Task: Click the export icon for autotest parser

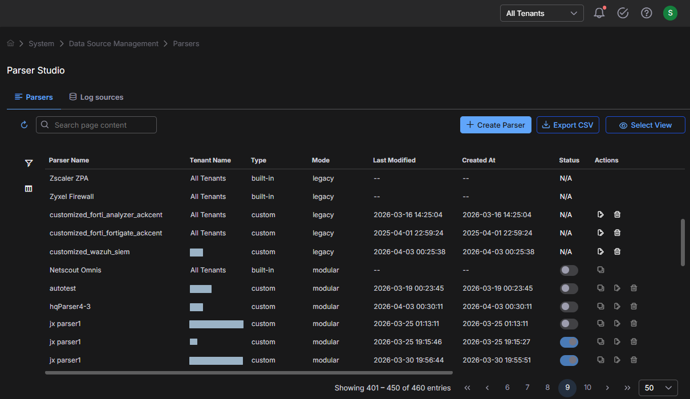Action: (617, 288)
